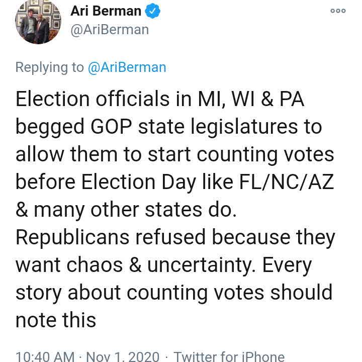
Task: Open the @AriBerman handle below the name
Action: click(x=110, y=30)
